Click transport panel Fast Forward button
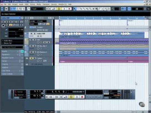 [x=56, y=97]
